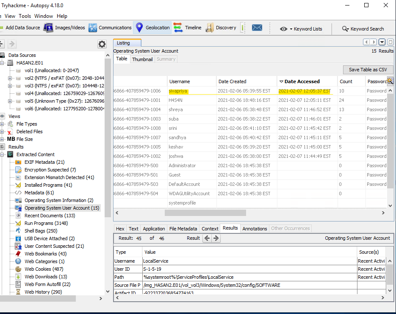Switch to the Thumbnail tab
The height and width of the screenshot is (314, 396).
tap(142, 59)
